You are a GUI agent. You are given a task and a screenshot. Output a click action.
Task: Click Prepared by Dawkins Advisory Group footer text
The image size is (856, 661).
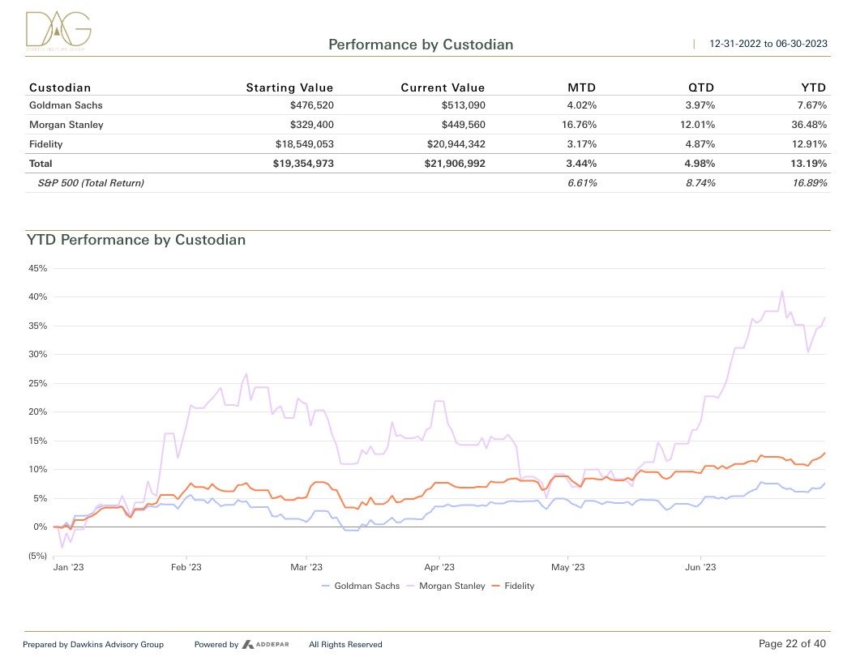93,645
